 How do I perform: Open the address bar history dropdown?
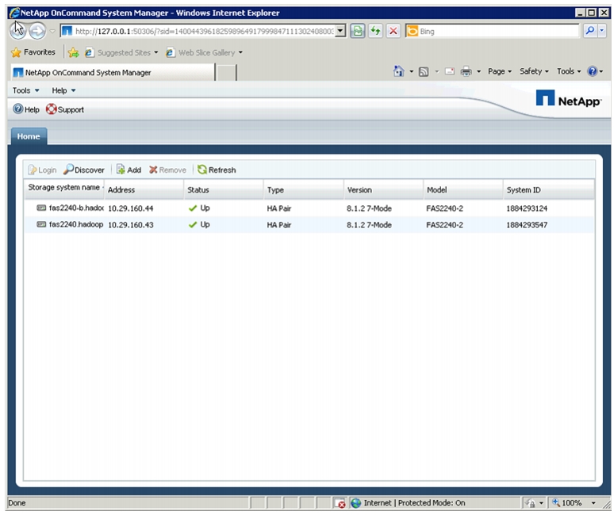pos(340,31)
